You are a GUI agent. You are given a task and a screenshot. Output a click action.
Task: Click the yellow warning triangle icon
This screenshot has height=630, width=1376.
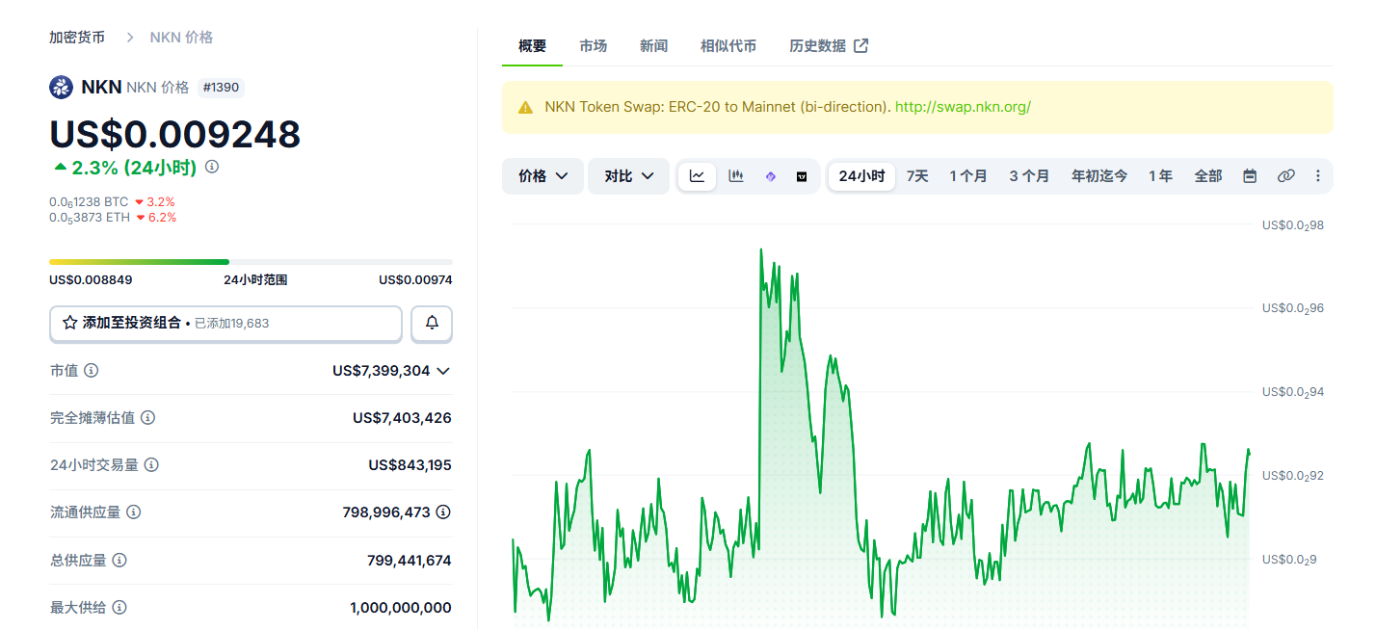point(525,107)
